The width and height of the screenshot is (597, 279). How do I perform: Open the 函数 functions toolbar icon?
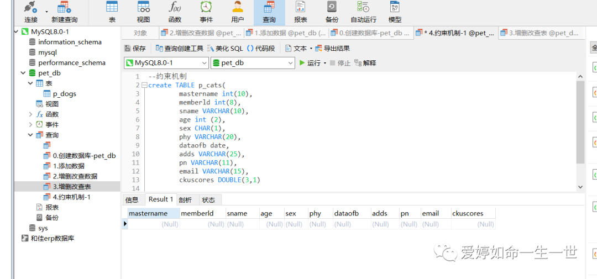click(175, 12)
